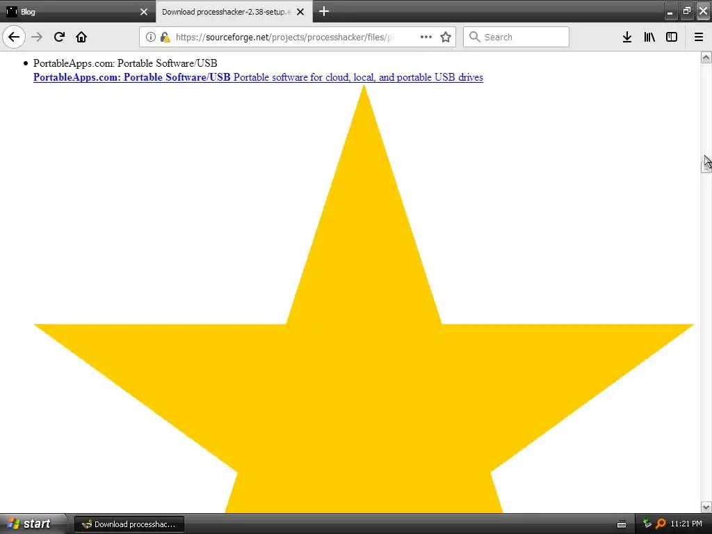712x534 pixels.
Task: Open the page actions three-dot menu
Action: tap(426, 37)
